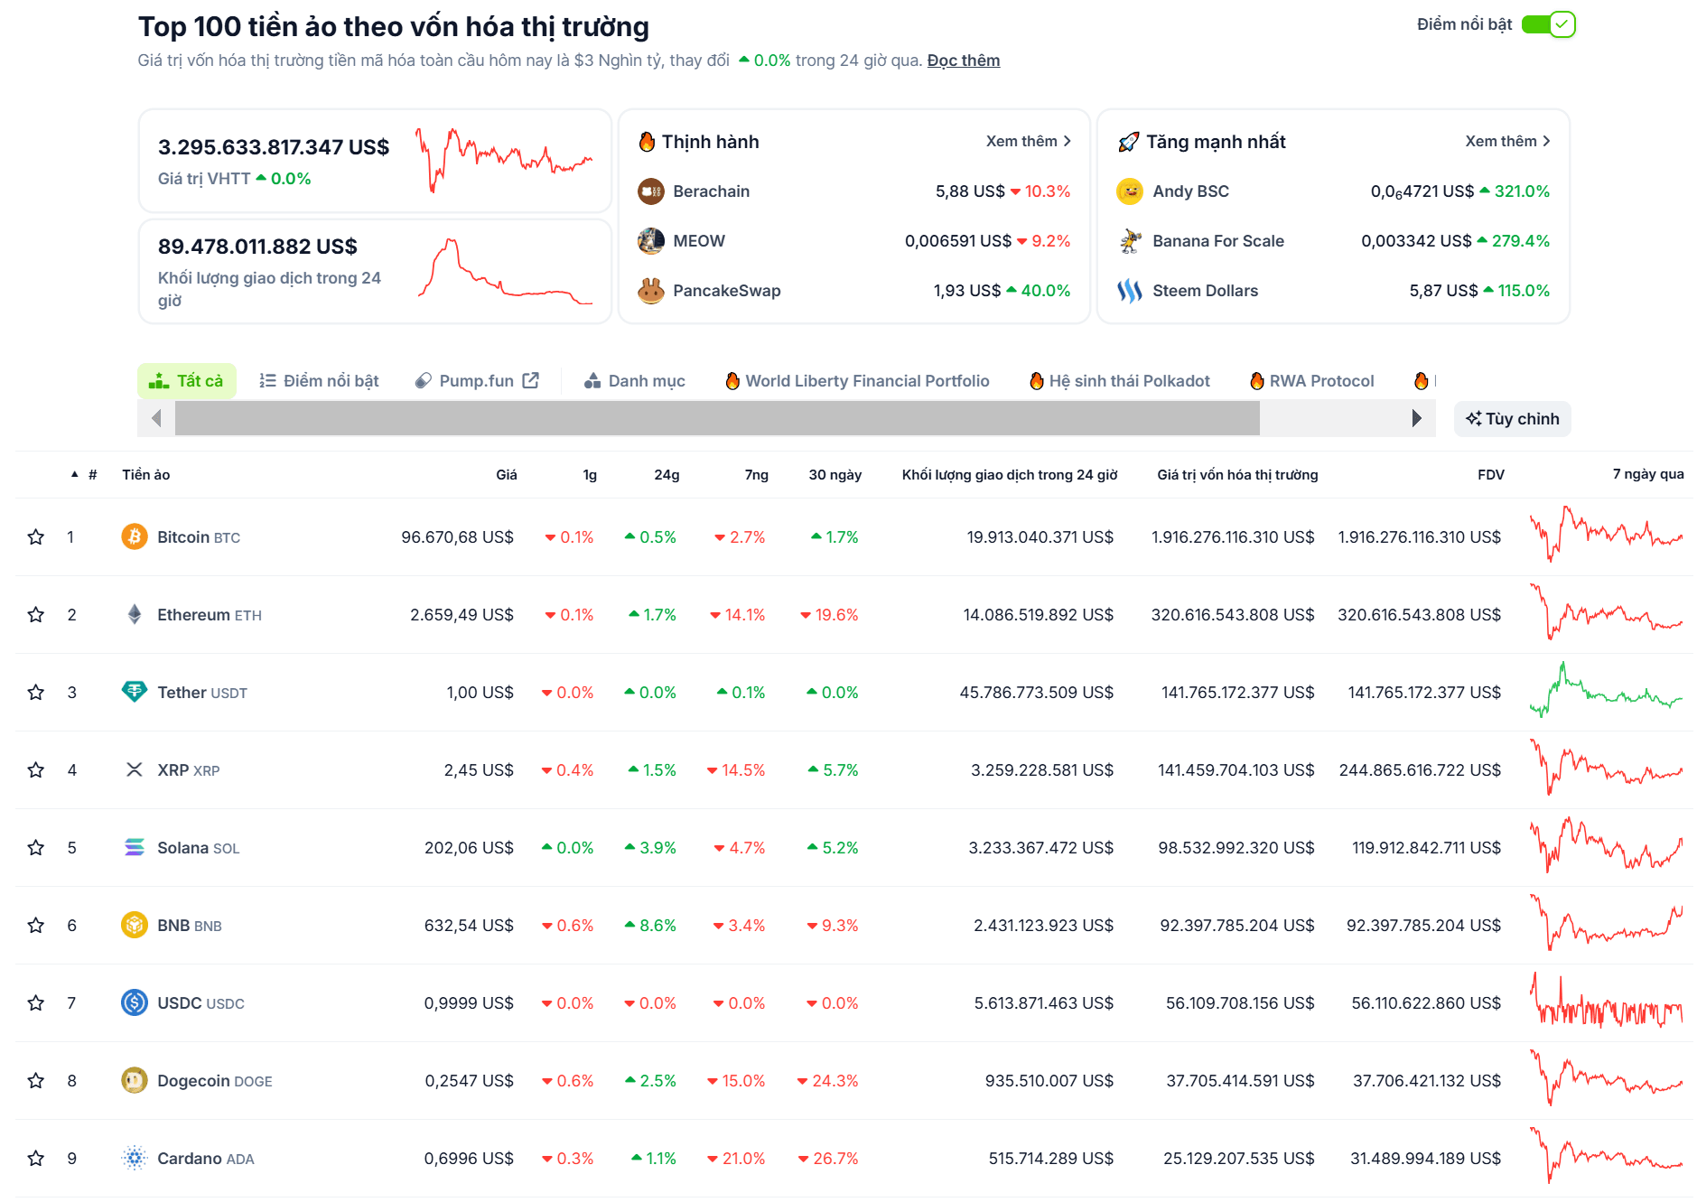Click the Dogecoin coin logo
Screen dimensions: 1697x1202
click(x=135, y=1080)
